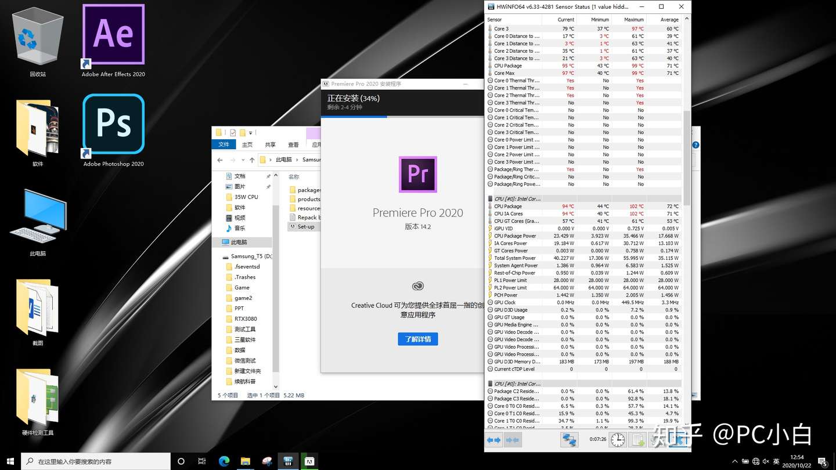Select the Total System Power sensor row
The width and height of the screenshot is (836, 470).
[x=583, y=258]
